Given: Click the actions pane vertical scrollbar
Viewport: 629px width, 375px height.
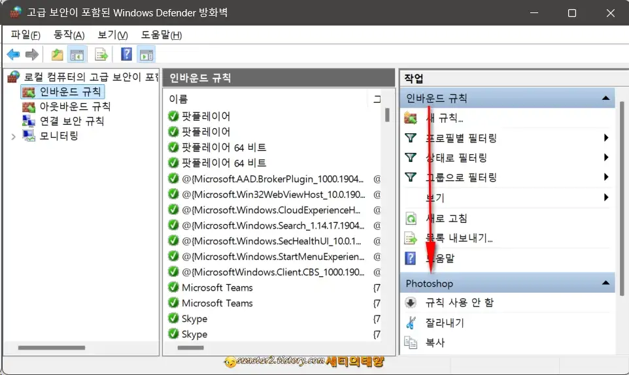Looking at the screenshot, I should tap(622, 199).
